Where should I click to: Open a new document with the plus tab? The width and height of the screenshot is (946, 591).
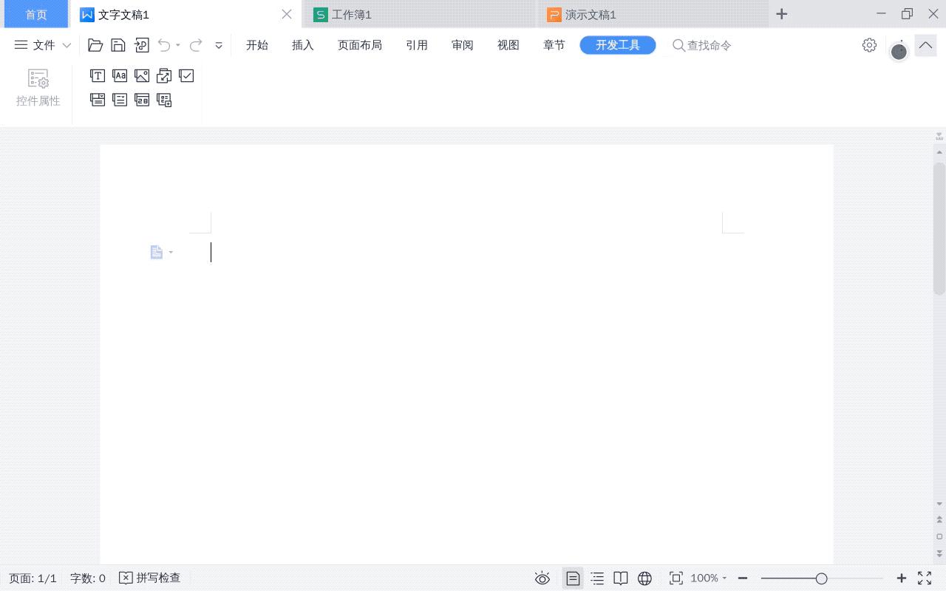pos(781,13)
